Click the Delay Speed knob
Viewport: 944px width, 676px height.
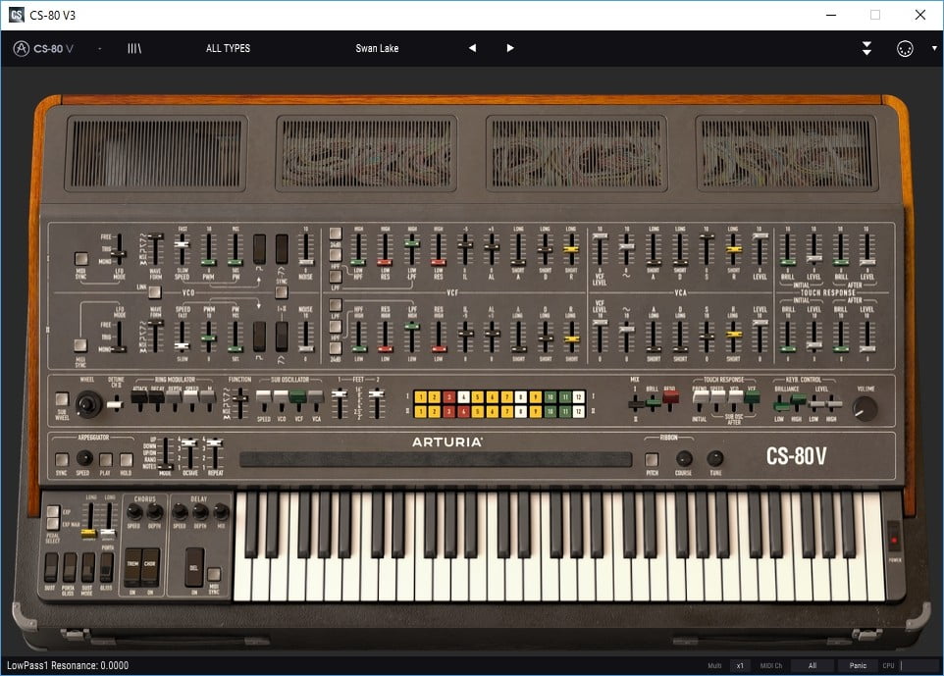(180, 512)
